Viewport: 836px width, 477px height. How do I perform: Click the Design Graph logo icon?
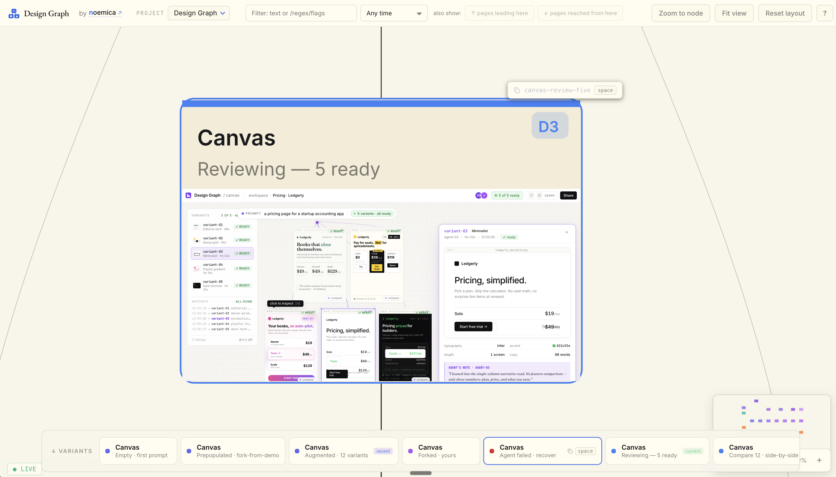pos(13,13)
